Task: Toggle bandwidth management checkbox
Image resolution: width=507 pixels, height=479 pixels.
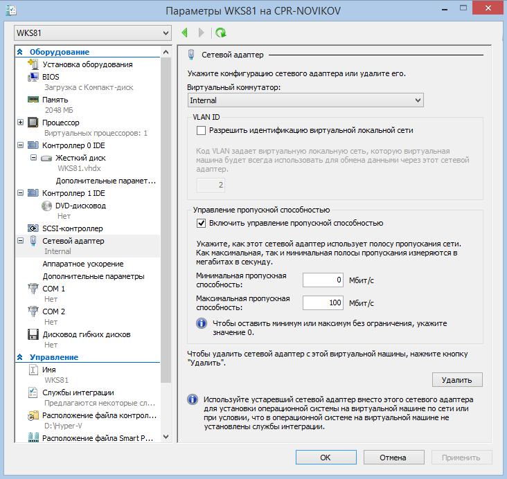Action: click(x=202, y=223)
